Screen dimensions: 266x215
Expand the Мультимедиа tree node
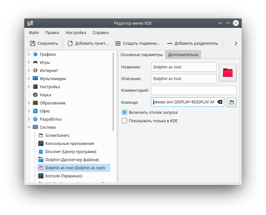pyautogui.click(x=29, y=78)
